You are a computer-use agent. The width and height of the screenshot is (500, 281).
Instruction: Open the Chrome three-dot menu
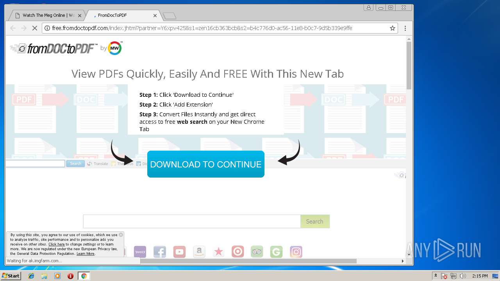tap(405, 28)
